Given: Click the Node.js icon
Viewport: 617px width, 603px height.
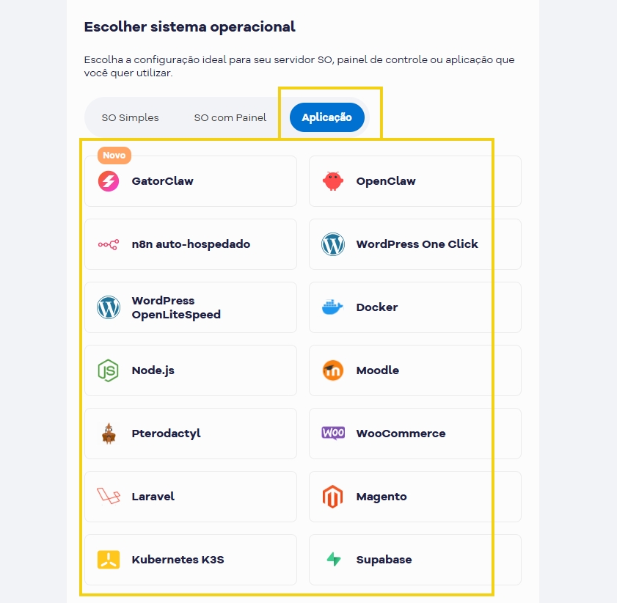Looking at the screenshot, I should click(109, 370).
